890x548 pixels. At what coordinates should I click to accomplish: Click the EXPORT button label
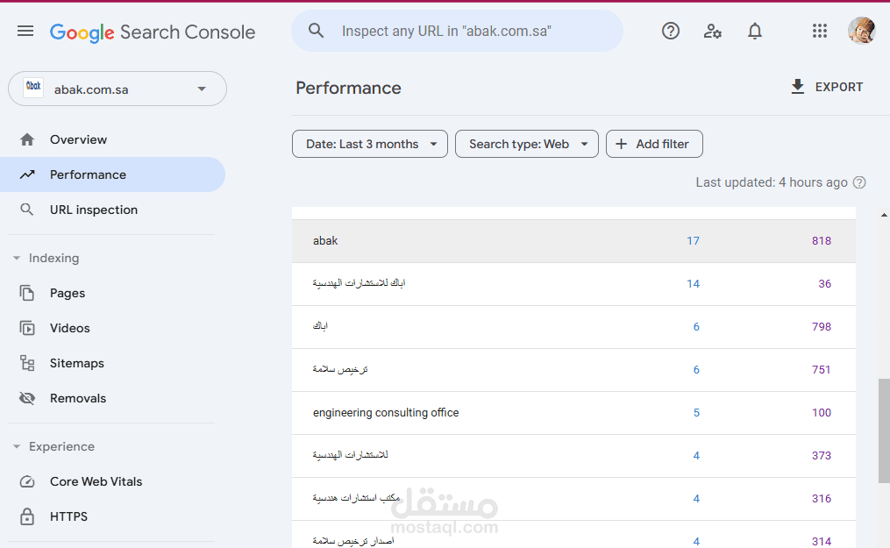coord(839,87)
